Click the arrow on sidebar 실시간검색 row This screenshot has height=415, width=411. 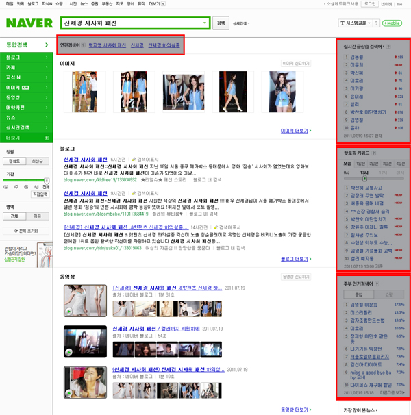[x=47, y=127]
